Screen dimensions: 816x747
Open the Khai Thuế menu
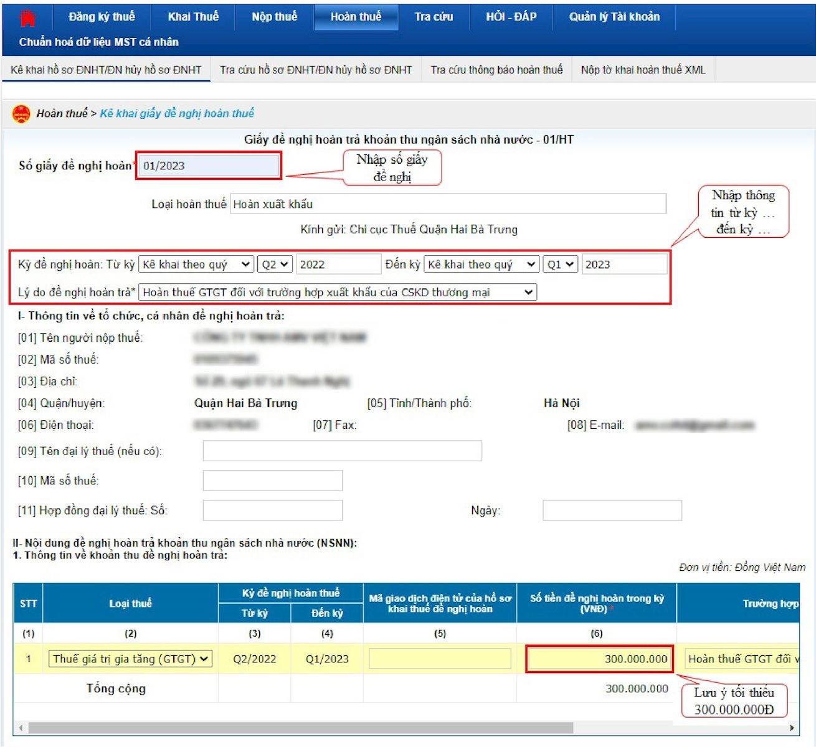coord(193,17)
